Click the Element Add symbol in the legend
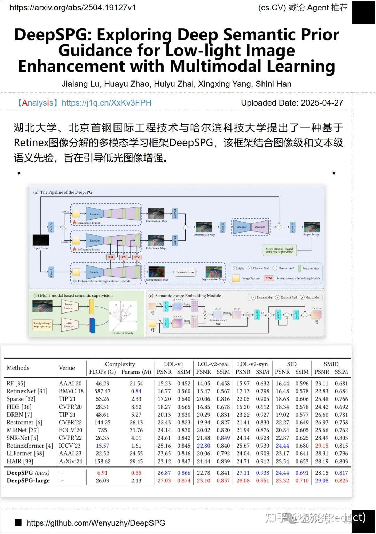Image resolution: width=376 pixels, height=534 pixels. coord(274,268)
